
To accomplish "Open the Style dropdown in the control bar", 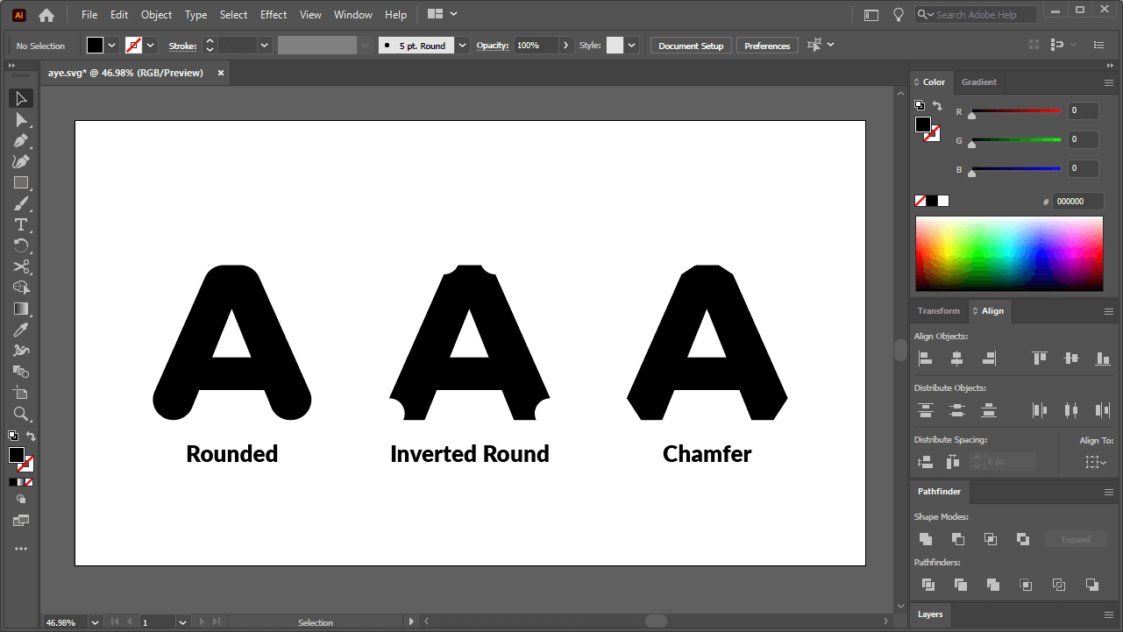I will [x=629, y=45].
